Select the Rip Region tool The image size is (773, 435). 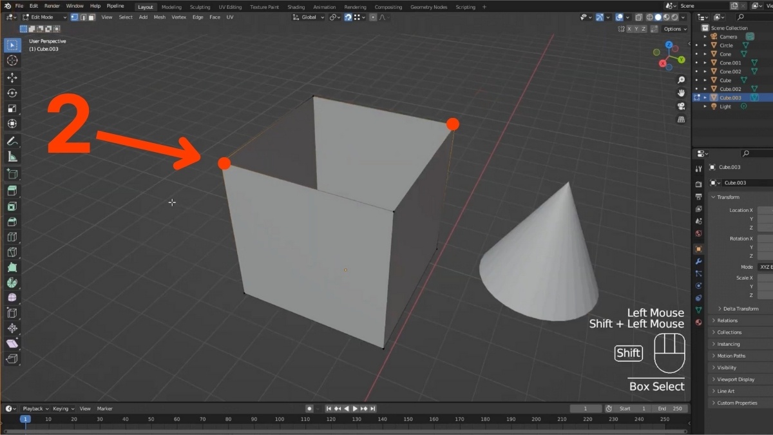click(12, 359)
